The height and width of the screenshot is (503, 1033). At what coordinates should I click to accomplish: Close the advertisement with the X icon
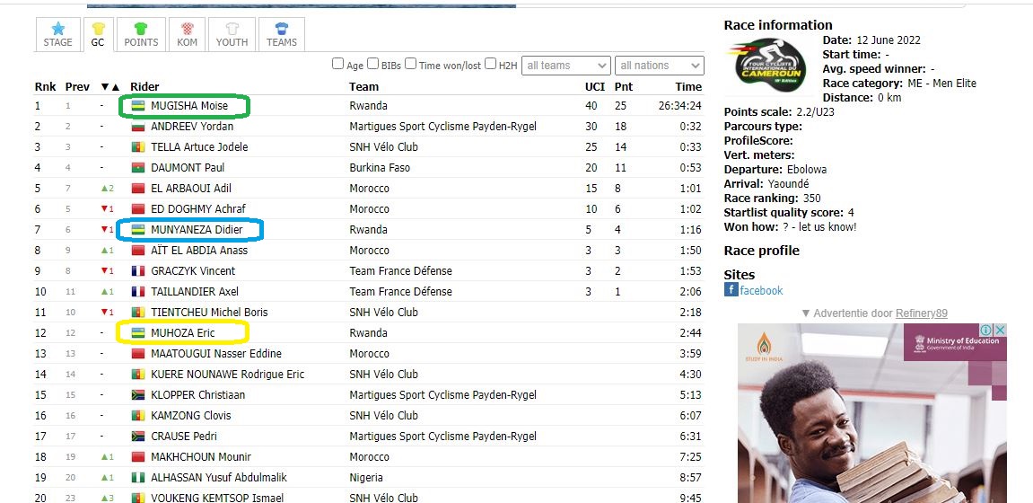[999, 331]
